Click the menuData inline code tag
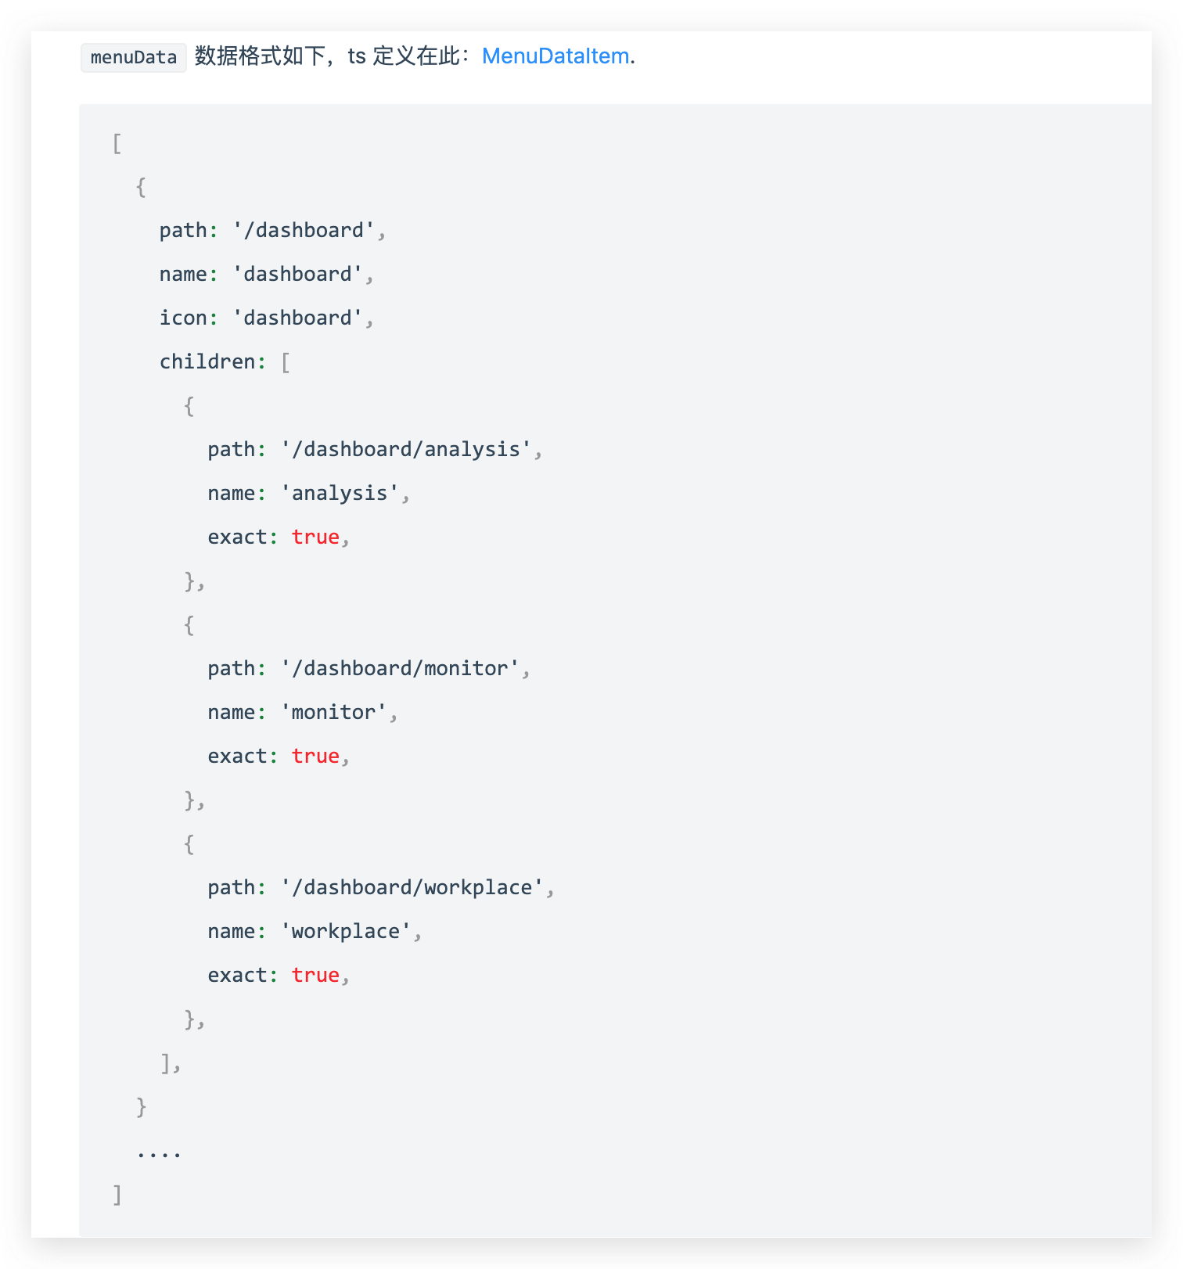The height and width of the screenshot is (1269, 1183). pyautogui.click(x=134, y=58)
